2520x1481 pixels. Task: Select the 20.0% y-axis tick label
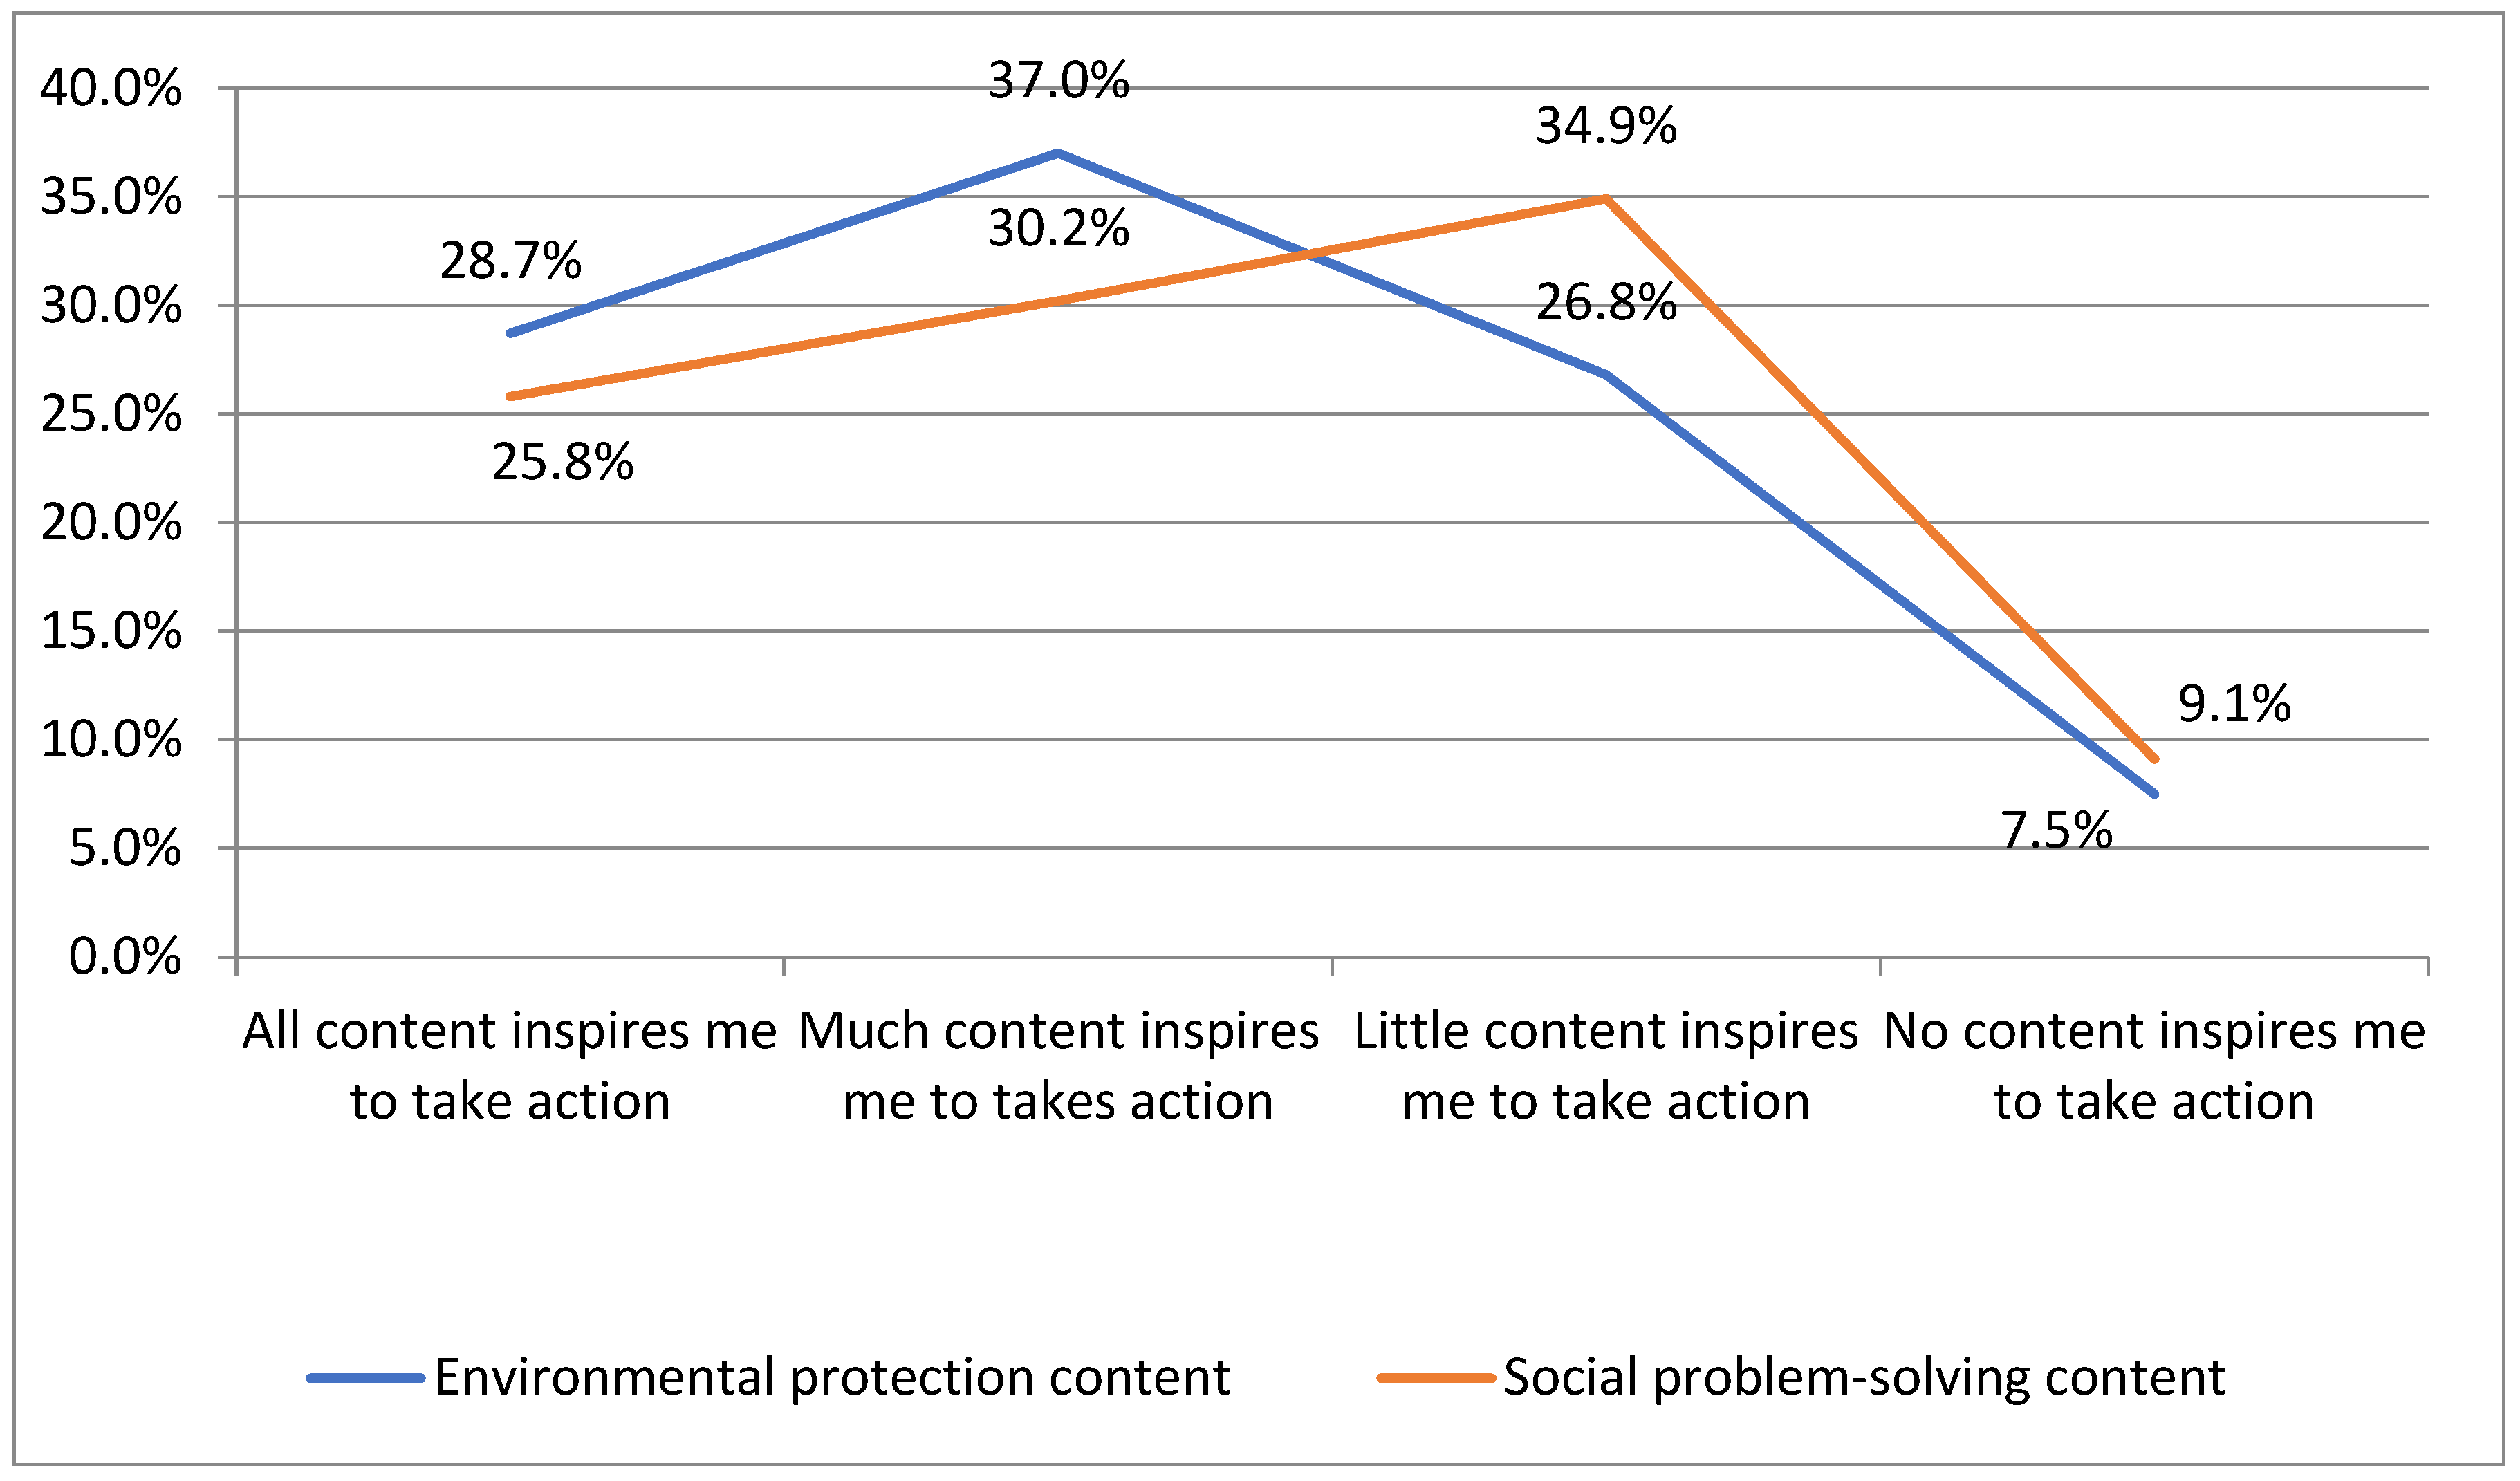[x=111, y=523]
